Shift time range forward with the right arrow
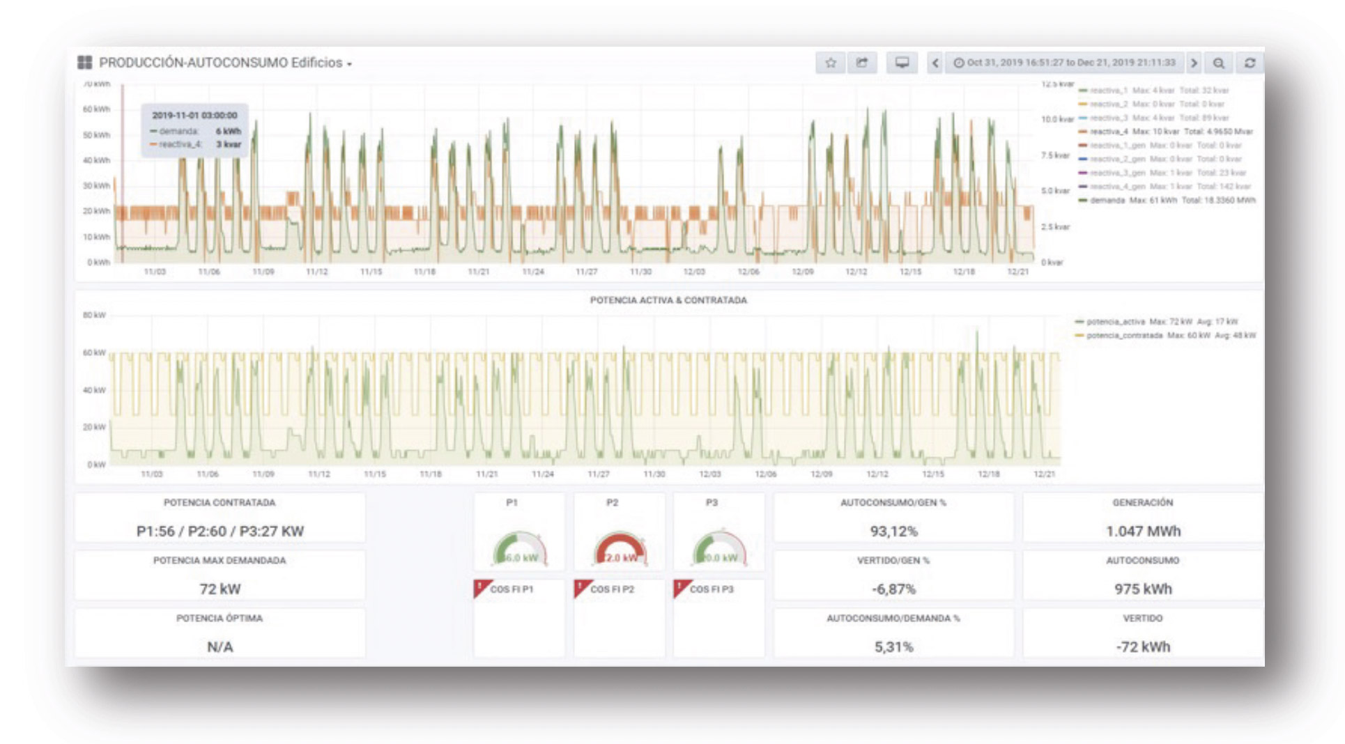 coord(1194,63)
